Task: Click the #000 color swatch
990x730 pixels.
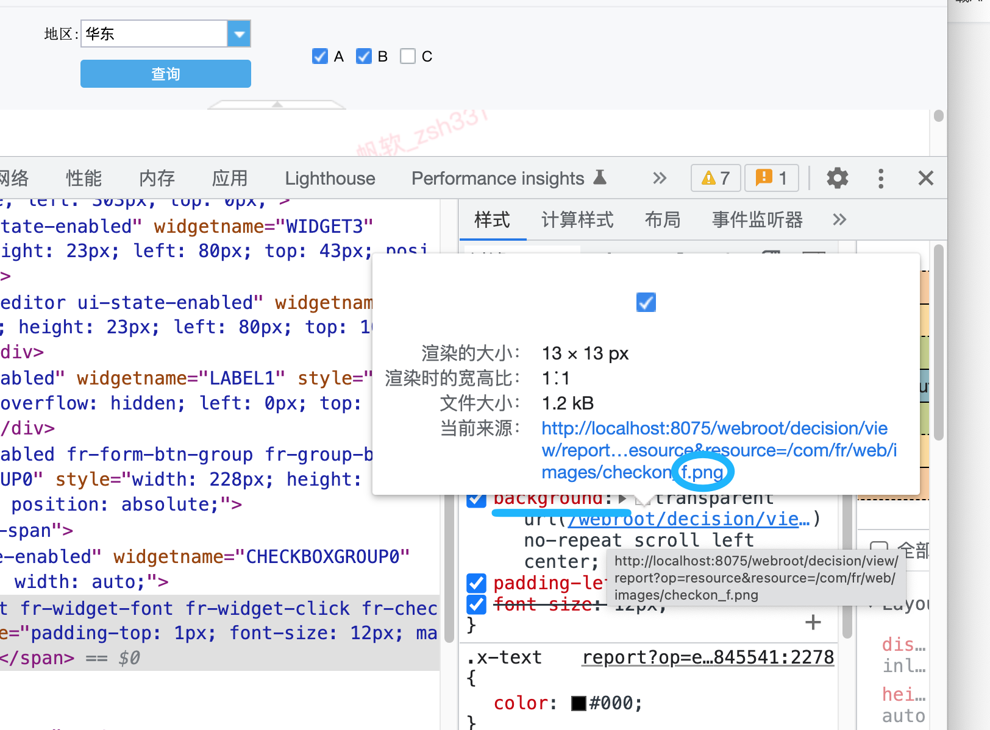Action: coord(579,703)
